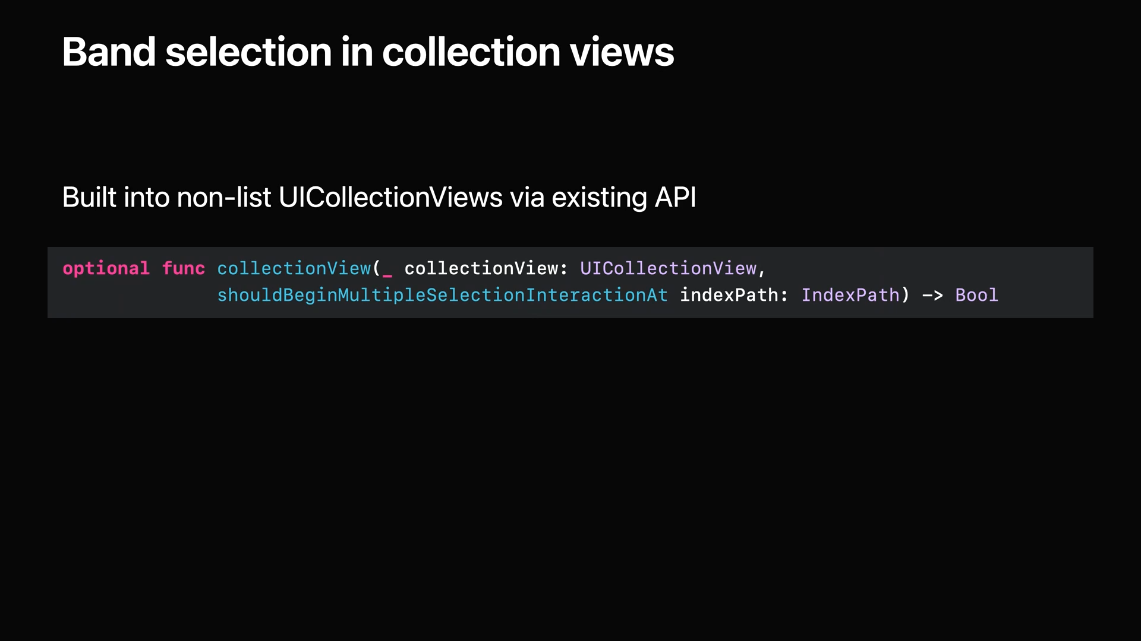This screenshot has height=641, width=1141.
Task: Click the word 'collection' in the slide title
Action: coord(471,52)
